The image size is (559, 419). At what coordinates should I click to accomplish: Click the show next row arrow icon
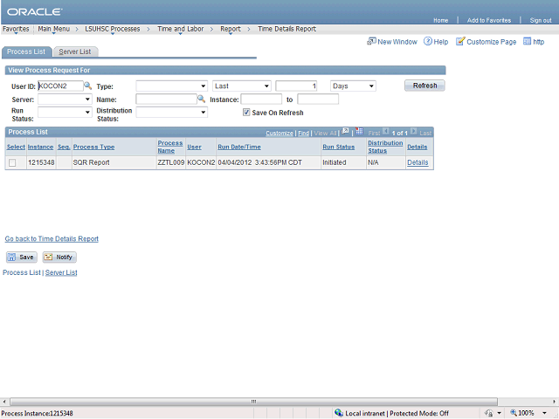coord(414,133)
